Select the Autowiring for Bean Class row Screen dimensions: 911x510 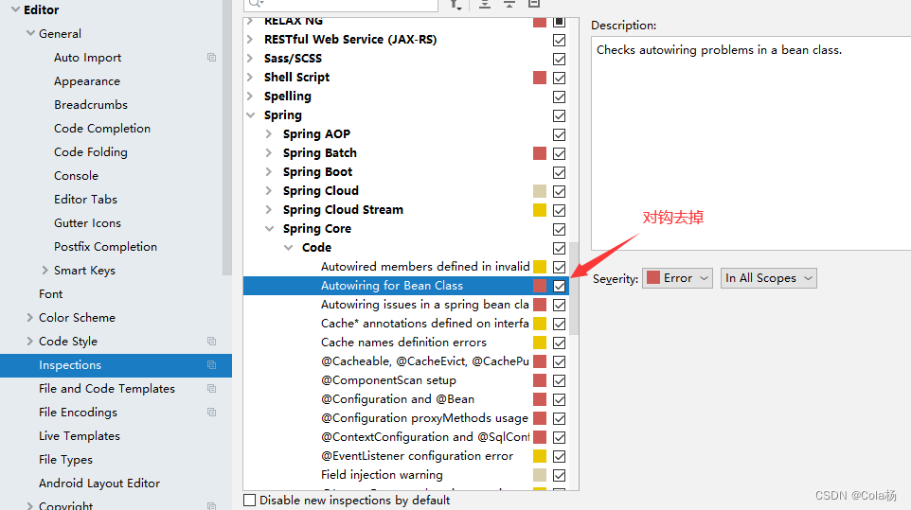pos(405,286)
